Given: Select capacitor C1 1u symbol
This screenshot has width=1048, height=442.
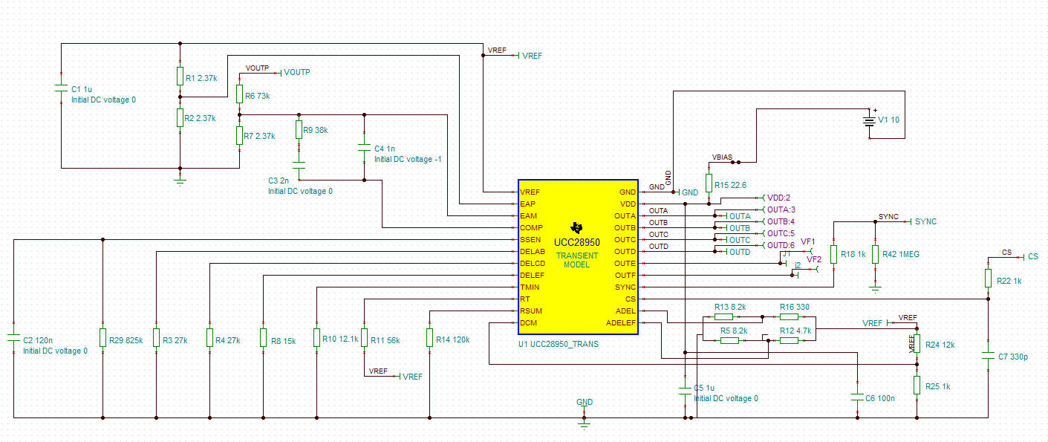Looking at the screenshot, I should click(62, 88).
